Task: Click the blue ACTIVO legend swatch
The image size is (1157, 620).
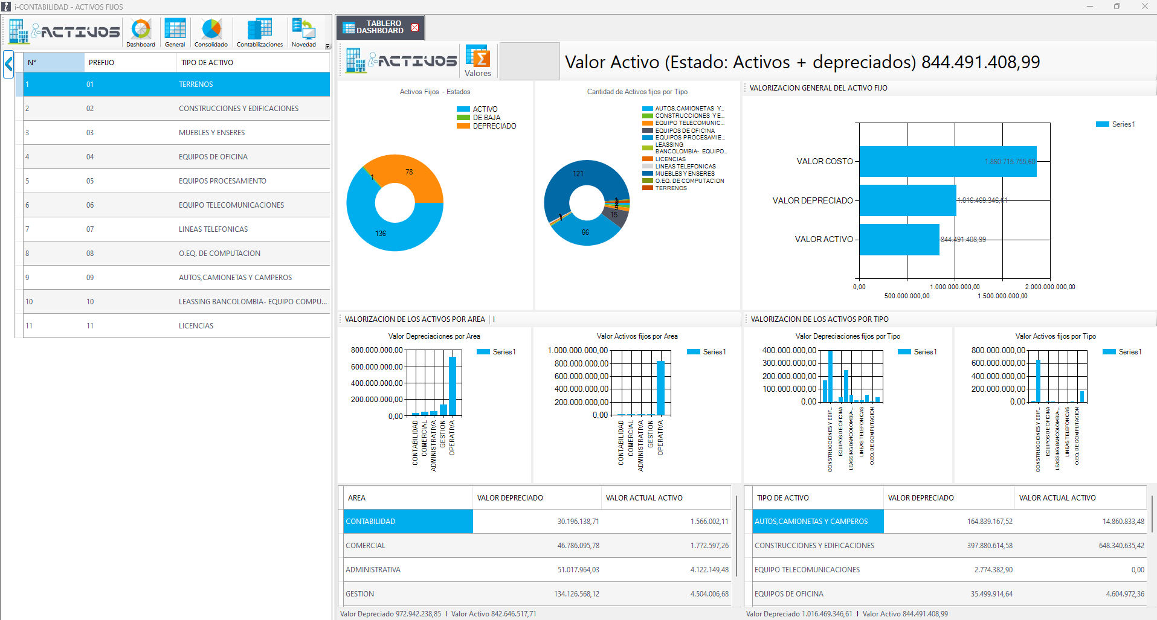Action: tap(463, 109)
